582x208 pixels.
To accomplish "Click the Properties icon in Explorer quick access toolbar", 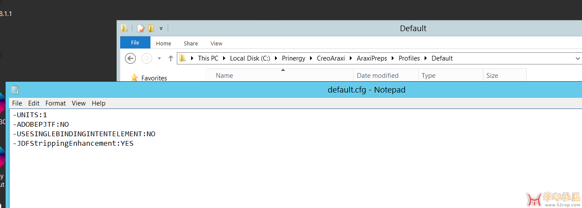I will (x=141, y=29).
